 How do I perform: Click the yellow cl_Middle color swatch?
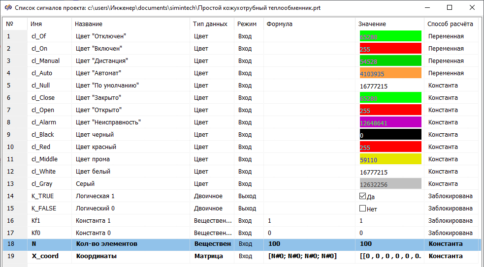pos(390,159)
